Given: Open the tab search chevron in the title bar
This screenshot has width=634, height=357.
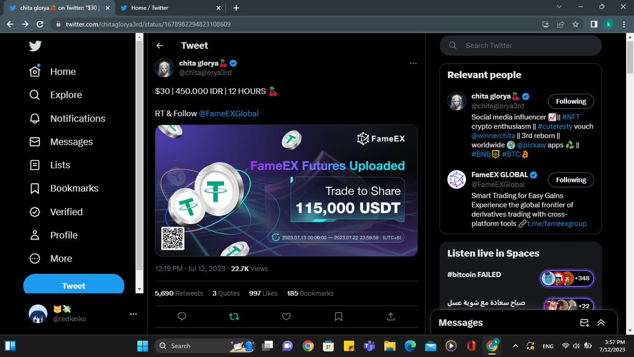Looking at the screenshot, I should pyautogui.click(x=560, y=6).
